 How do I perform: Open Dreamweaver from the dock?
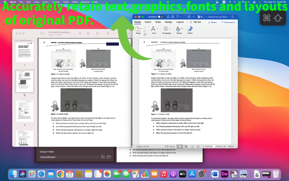[224, 174]
